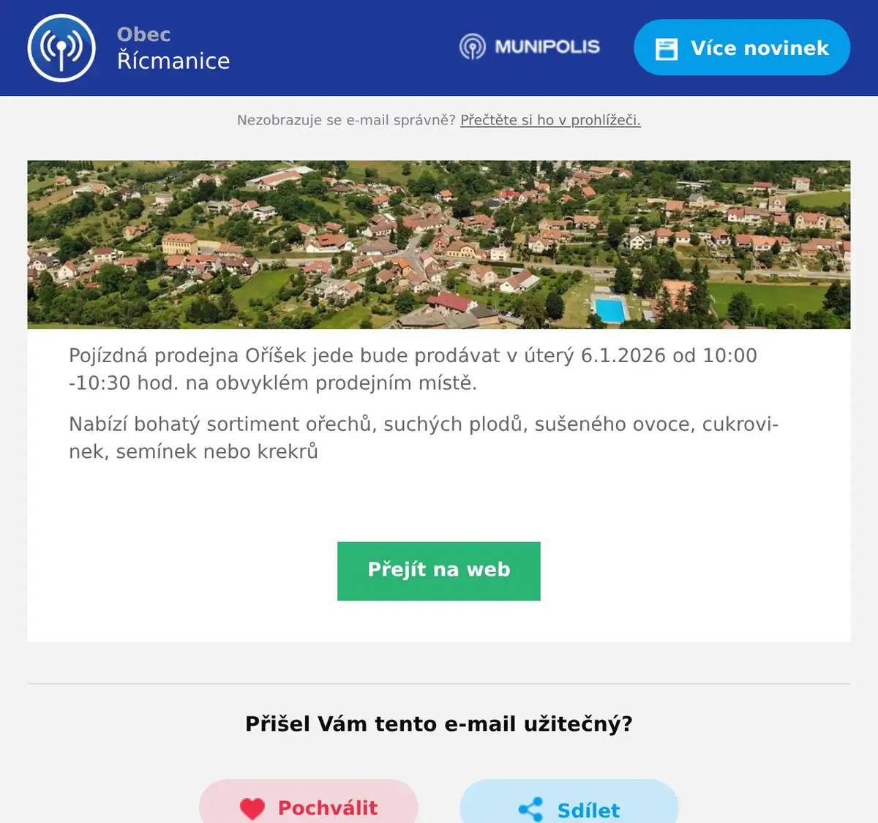
Task: Click the aerial village banner image
Action: click(439, 244)
